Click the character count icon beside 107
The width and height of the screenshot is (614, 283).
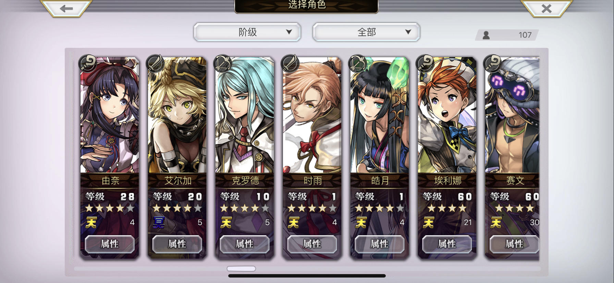pos(486,35)
